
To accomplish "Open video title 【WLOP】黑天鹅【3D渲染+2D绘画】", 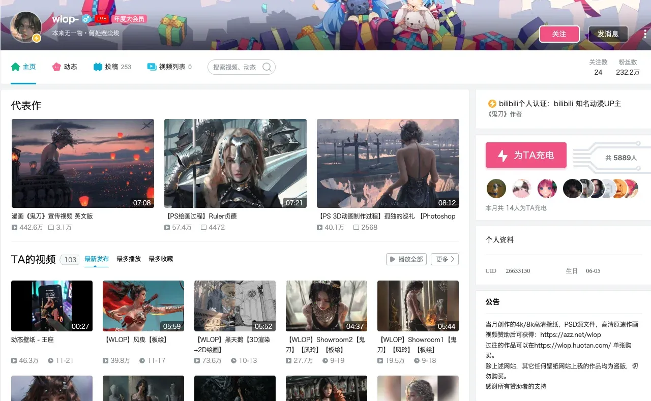I will pyautogui.click(x=233, y=345).
